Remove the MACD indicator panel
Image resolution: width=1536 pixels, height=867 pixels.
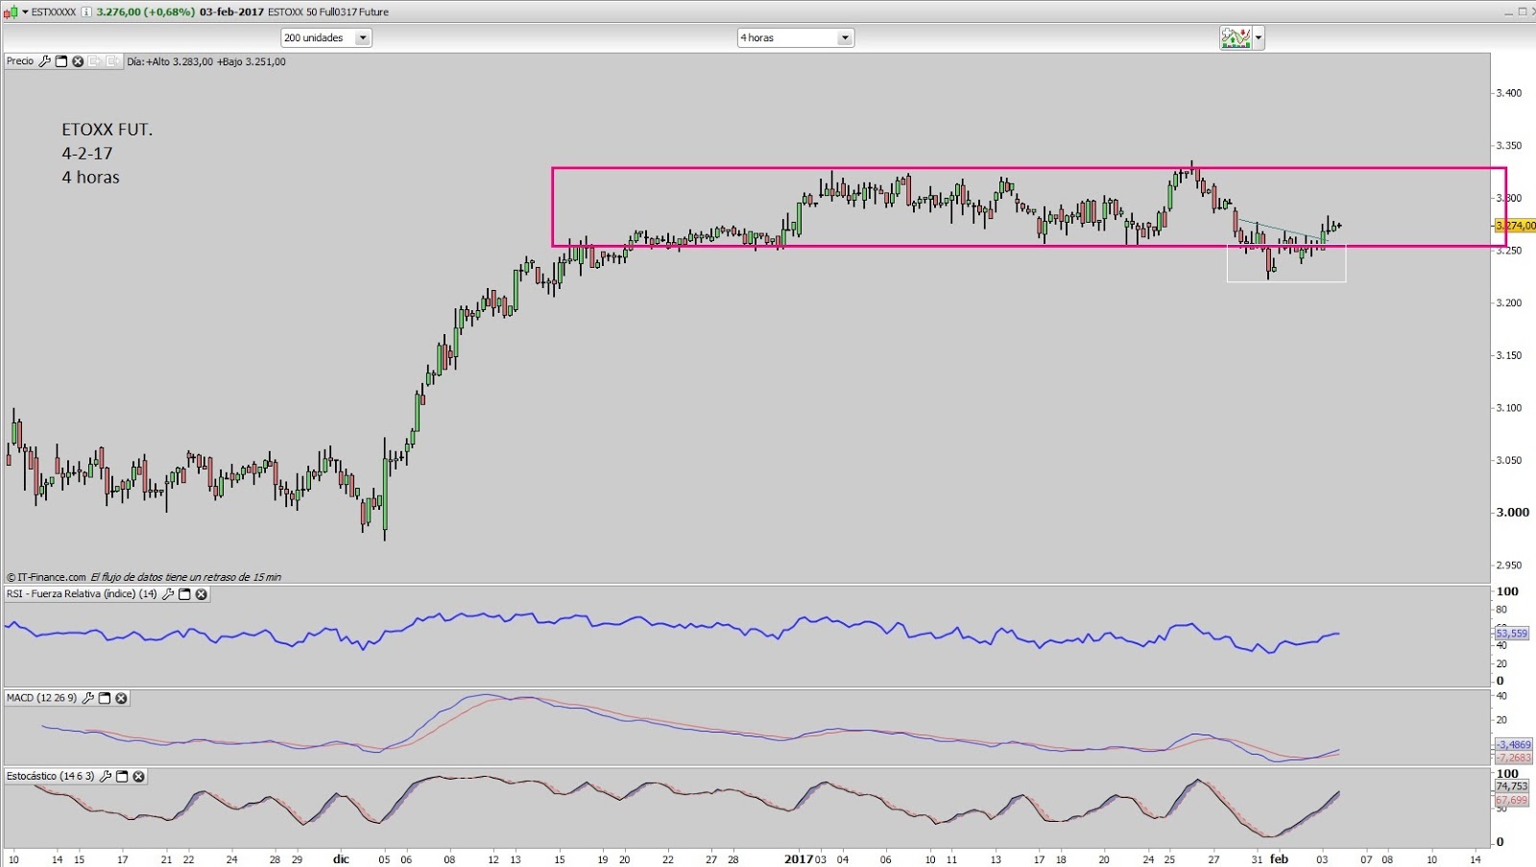tap(121, 698)
